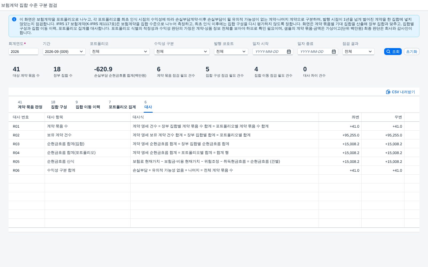Select the R02 row cell
428x267 pixels.
pyautogui.click(x=27, y=135)
